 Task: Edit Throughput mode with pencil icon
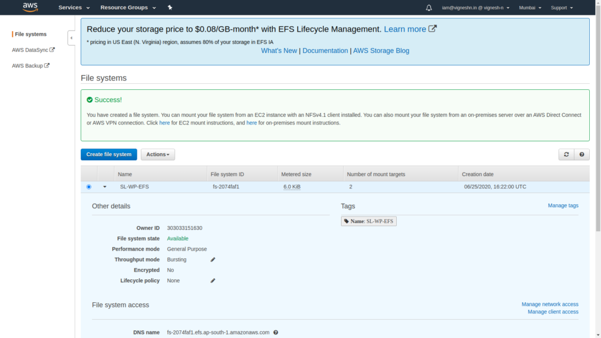coord(212,260)
